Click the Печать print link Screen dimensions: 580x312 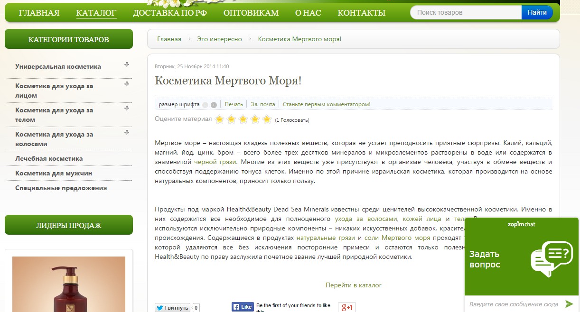(234, 104)
